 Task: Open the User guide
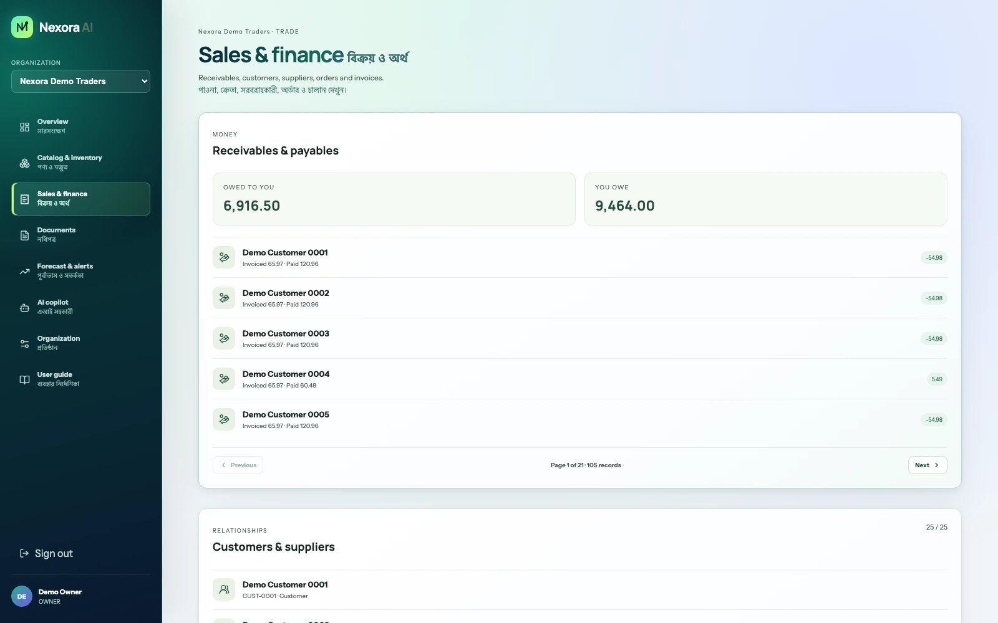tap(80, 379)
